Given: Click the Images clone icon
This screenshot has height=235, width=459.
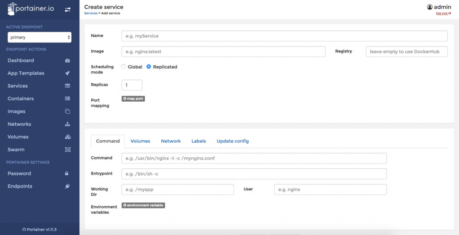Looking at the screenshot, I should (x=68, y=111).
